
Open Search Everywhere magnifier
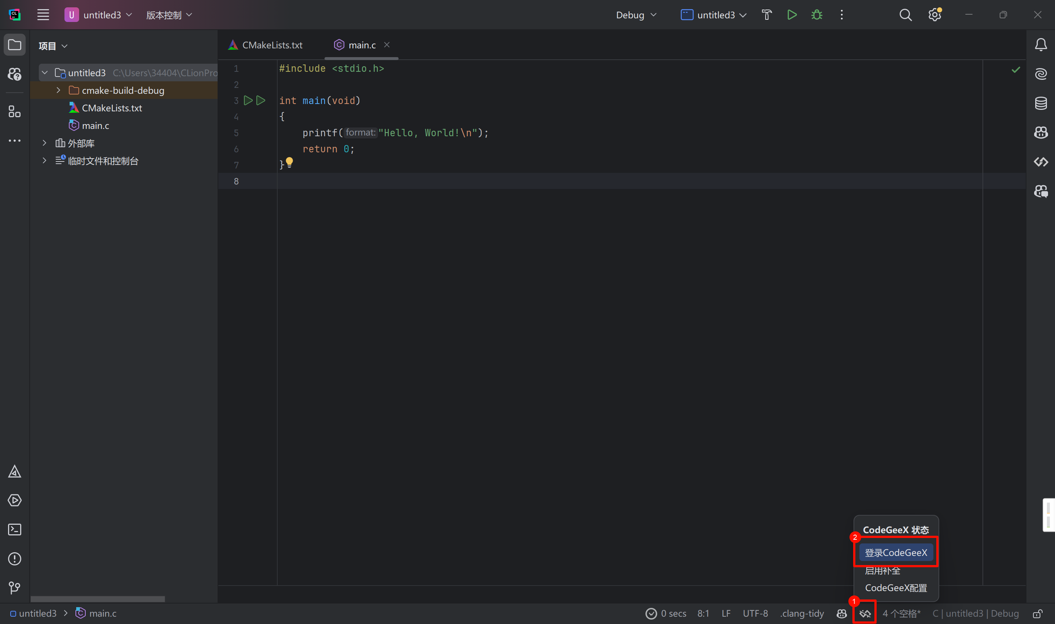905,15
